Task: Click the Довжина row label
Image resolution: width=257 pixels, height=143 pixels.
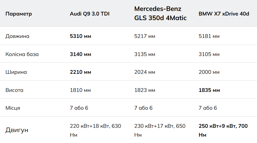Action: 17,36
